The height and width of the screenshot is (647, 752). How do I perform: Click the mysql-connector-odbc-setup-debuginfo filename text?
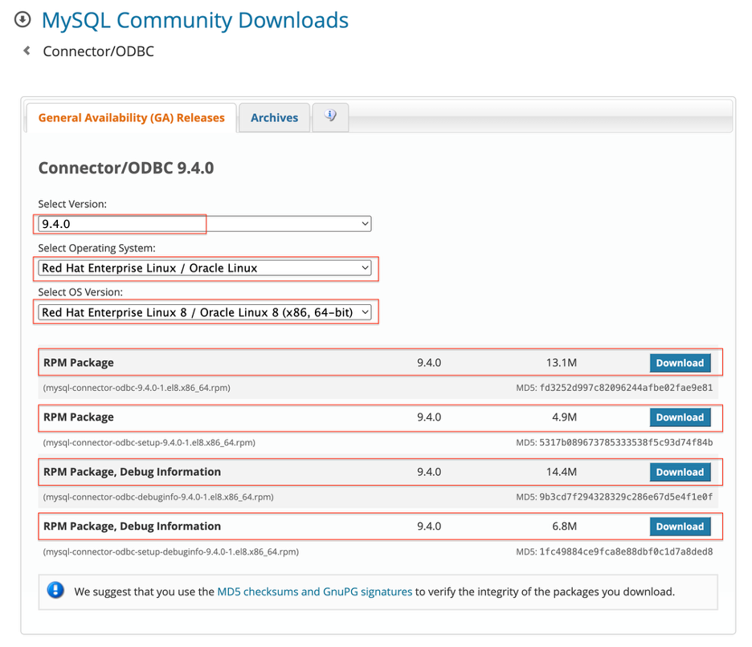(x=170, y=551)
